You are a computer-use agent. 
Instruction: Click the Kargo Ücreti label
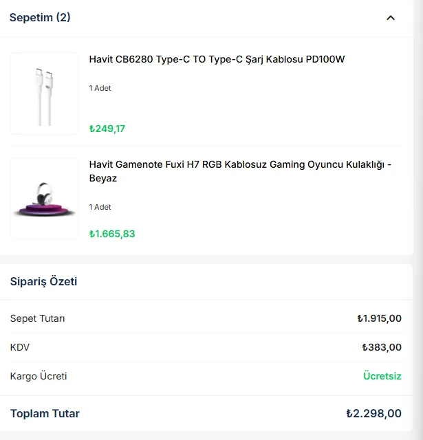point(39,376)
